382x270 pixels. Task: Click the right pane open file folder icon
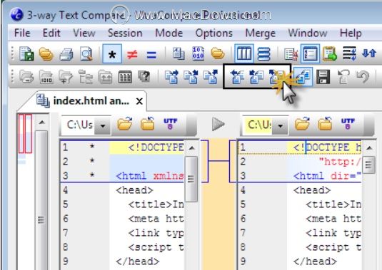click(302, 123)
